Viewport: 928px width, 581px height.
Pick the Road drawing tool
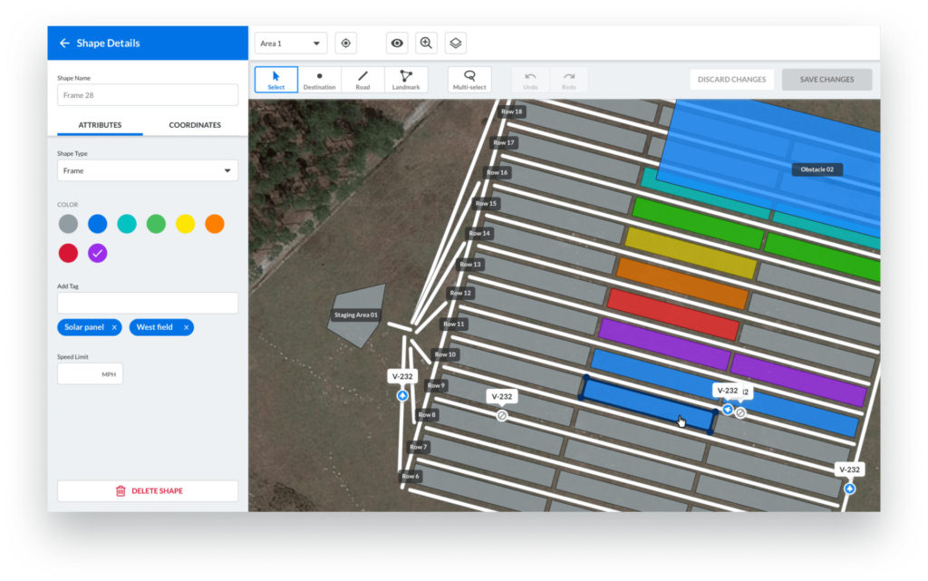pyautogui.click(x=362, y=80)
